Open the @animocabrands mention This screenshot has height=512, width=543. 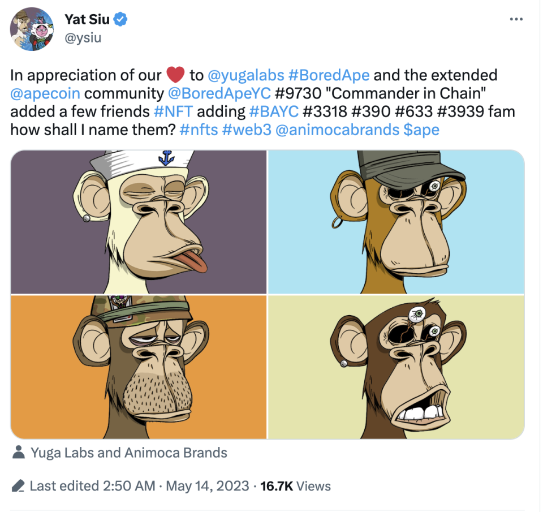[336, 130]
